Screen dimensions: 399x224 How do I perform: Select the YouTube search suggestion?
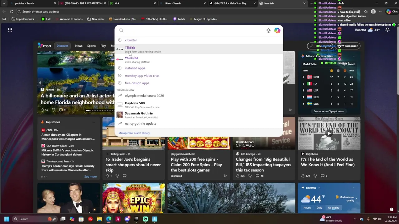[x=199, y=60]
